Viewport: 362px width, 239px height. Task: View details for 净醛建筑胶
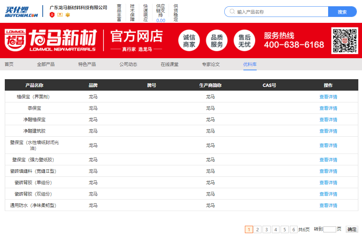(x=328, y=131)
